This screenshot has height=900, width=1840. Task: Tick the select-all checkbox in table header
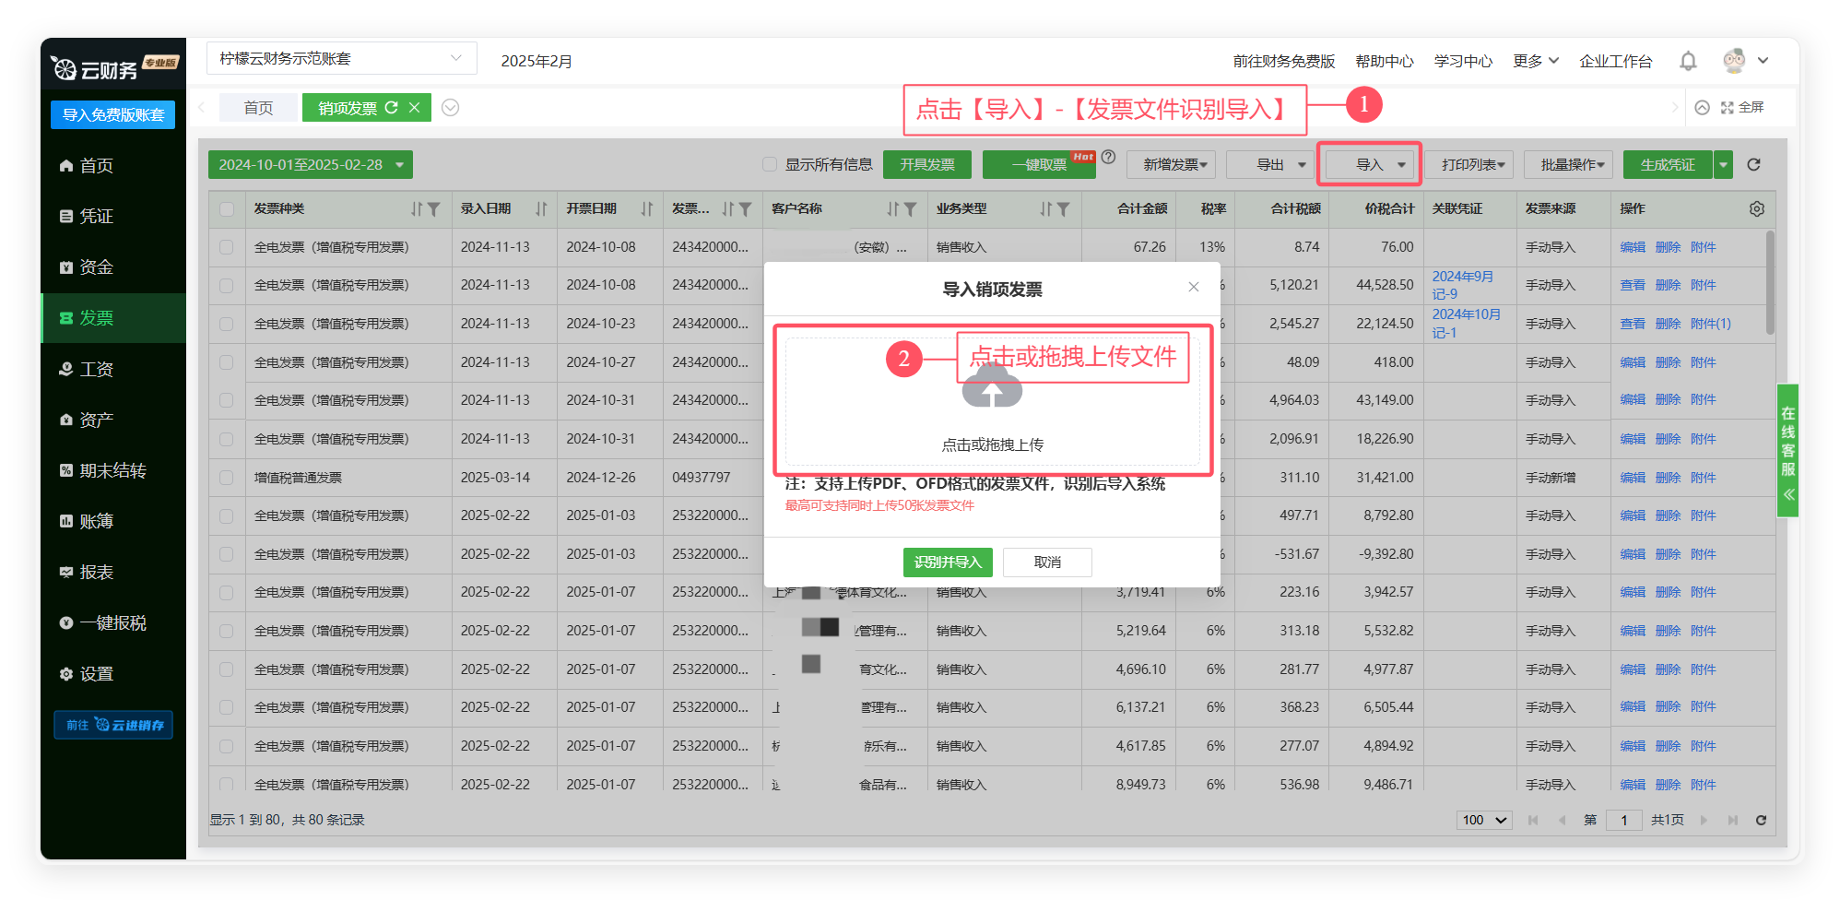pyautogui.click(x=227, y=209)
